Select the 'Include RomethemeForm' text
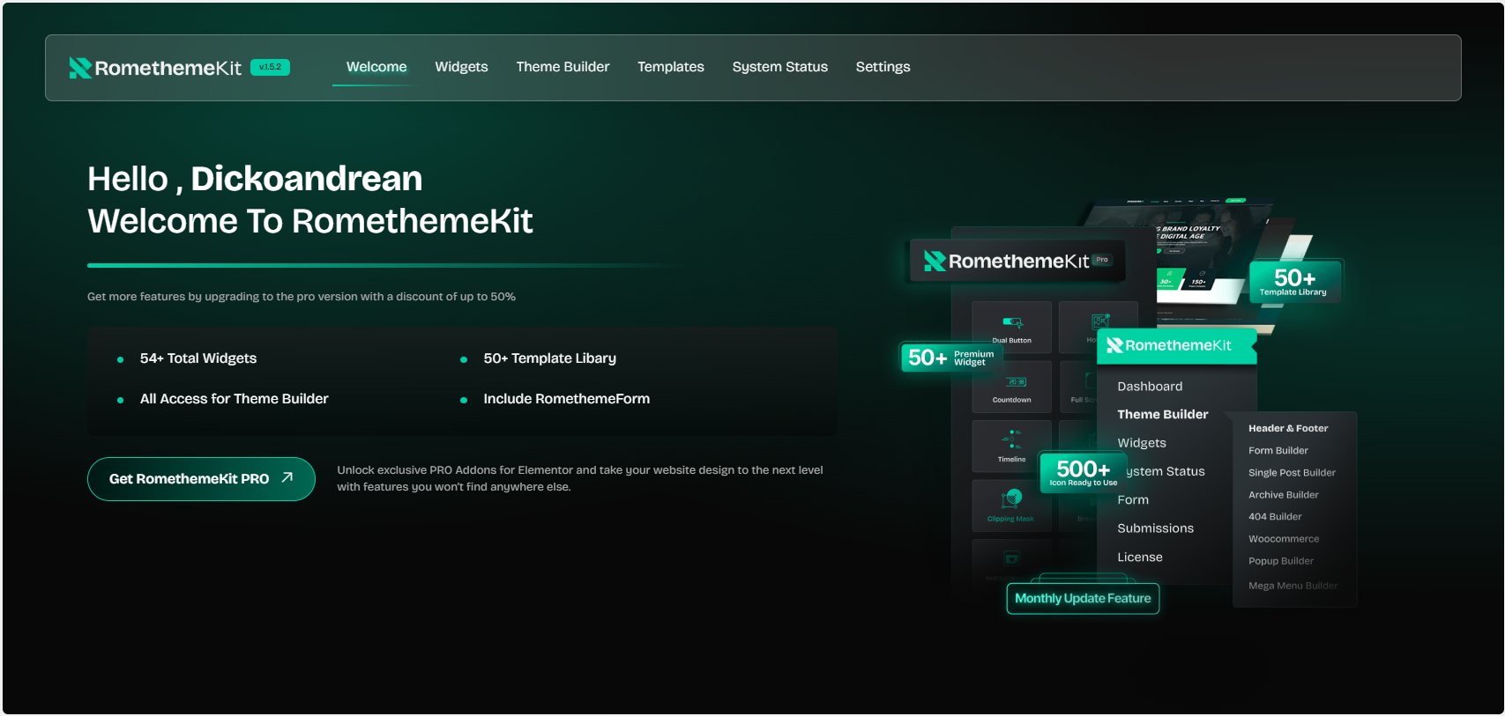 [567, 399]
